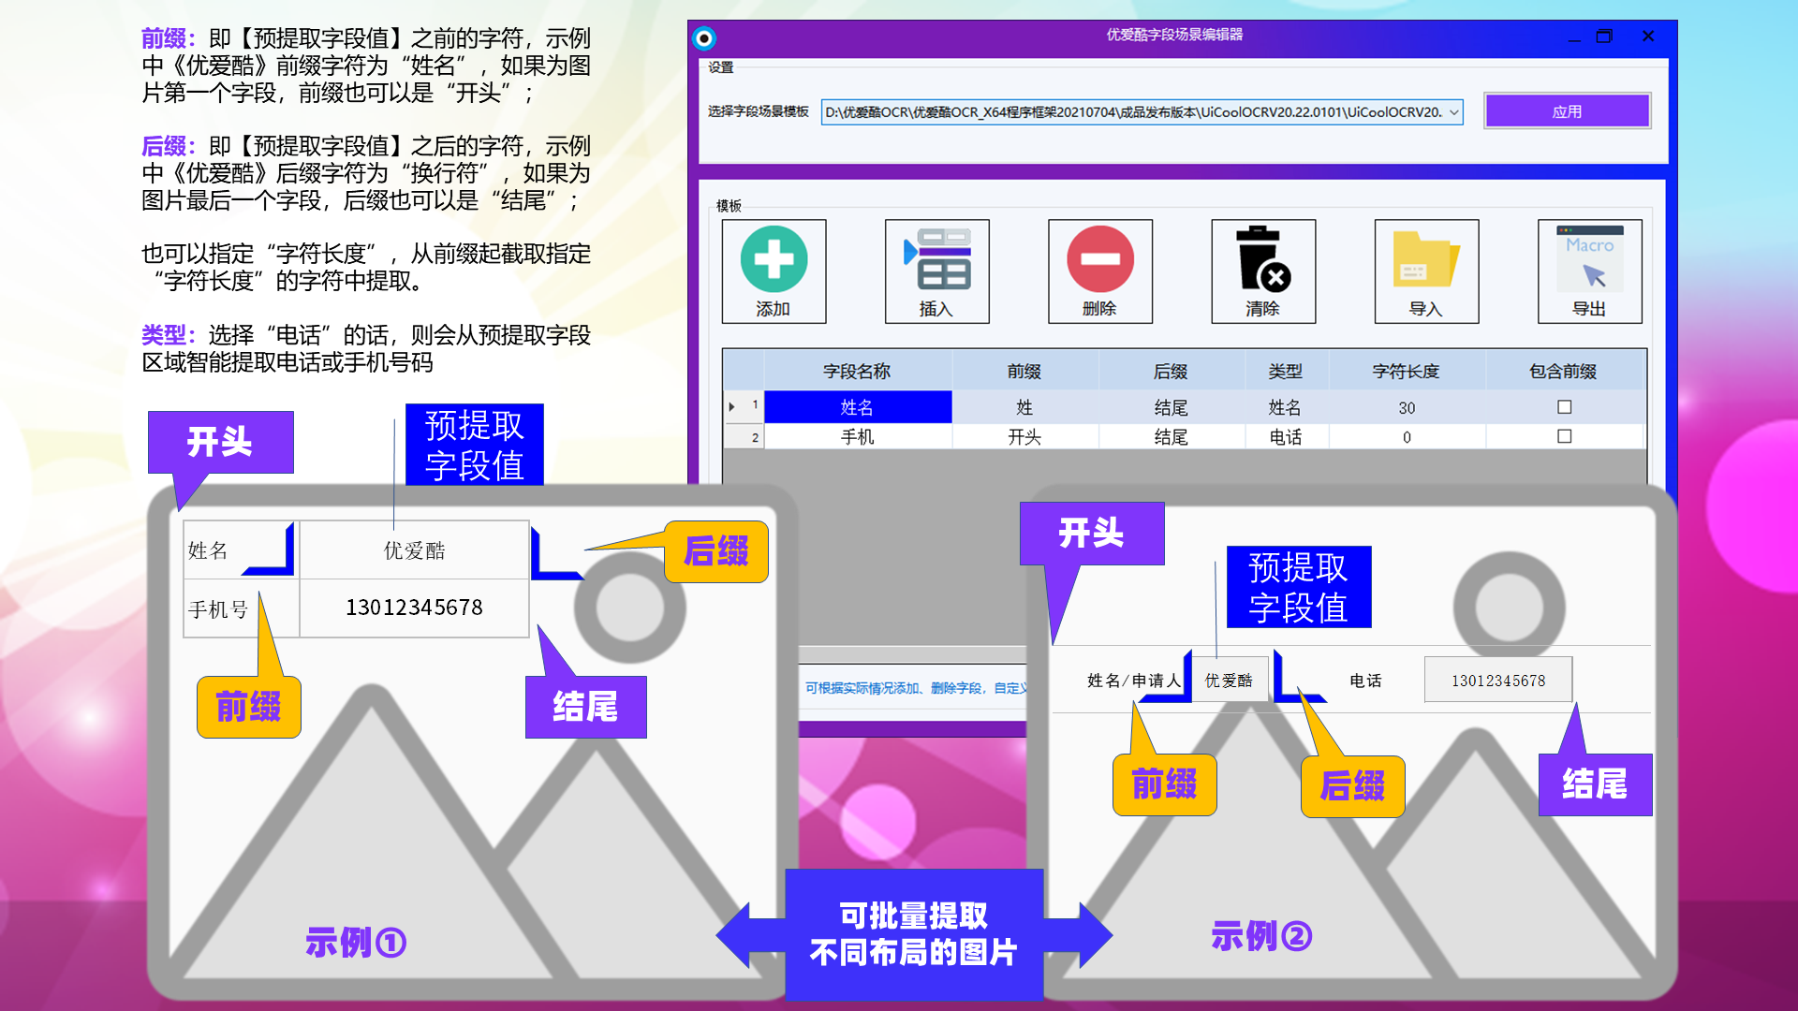Click the app logo in title bar
The image size is (1798, 1011).
[704, 38]
